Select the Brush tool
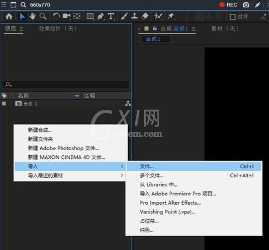The height and width of the screenshot is (250, 269). [124, 16]
